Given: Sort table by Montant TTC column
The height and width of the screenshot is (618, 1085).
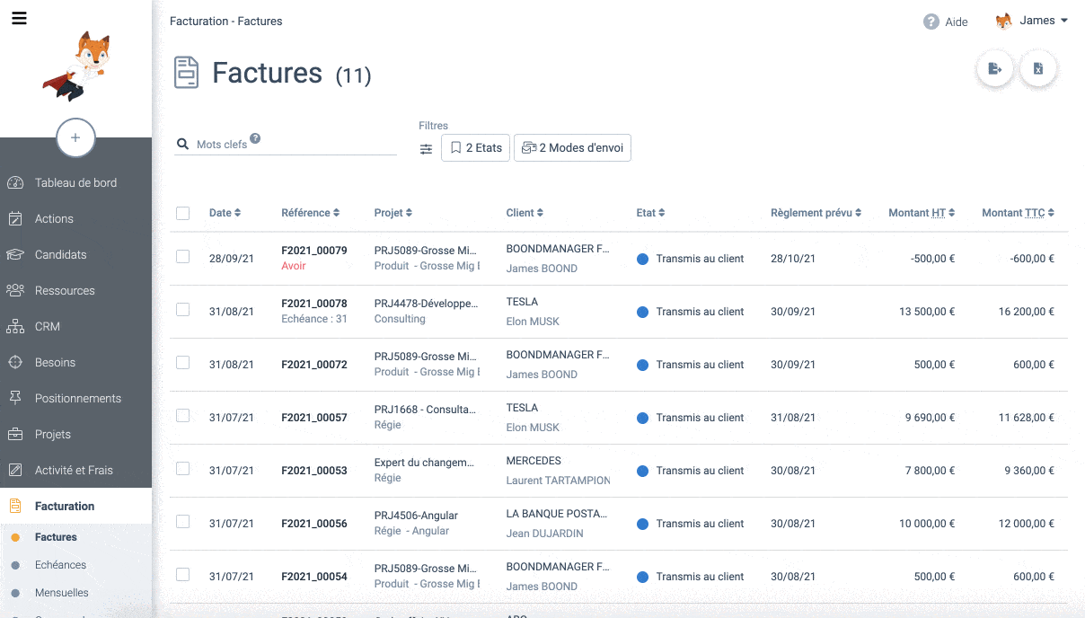Looking at the screenshot, I should click(1018, 213).
